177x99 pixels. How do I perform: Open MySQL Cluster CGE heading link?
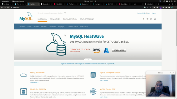point(108,89)
